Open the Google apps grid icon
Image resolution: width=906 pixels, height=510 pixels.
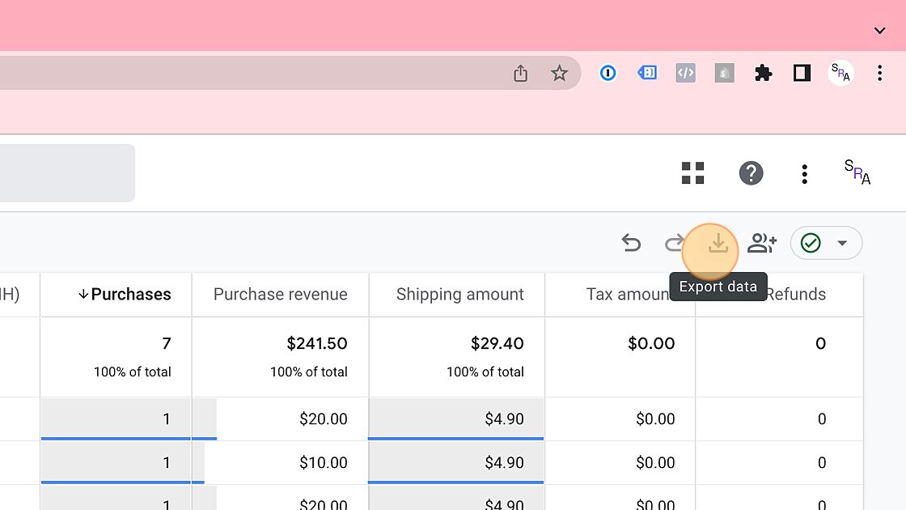(692, 173)
